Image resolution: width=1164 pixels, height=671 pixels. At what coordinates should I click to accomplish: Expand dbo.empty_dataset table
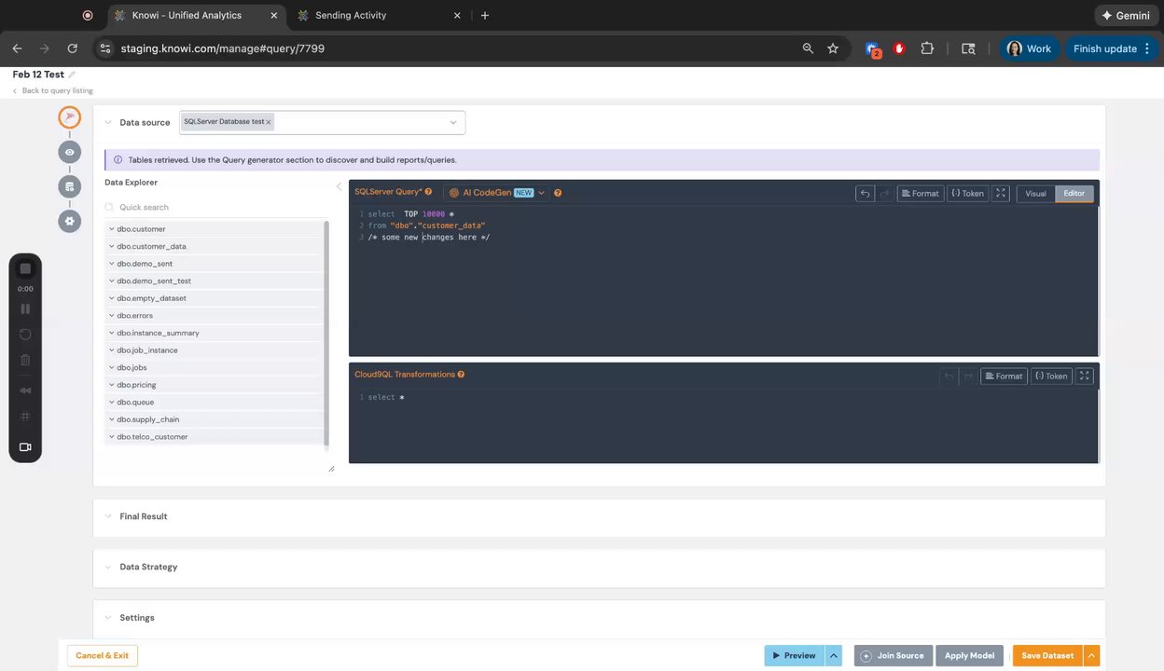click(x=112, y=298)
